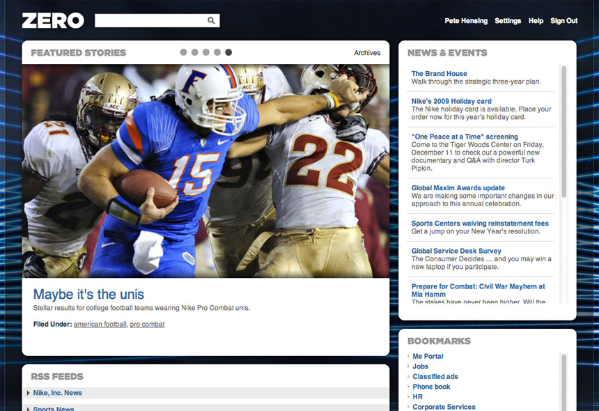Open 'Corporate Services' bookmark
The height and width of the screenshot is (411, 599).
444,407
